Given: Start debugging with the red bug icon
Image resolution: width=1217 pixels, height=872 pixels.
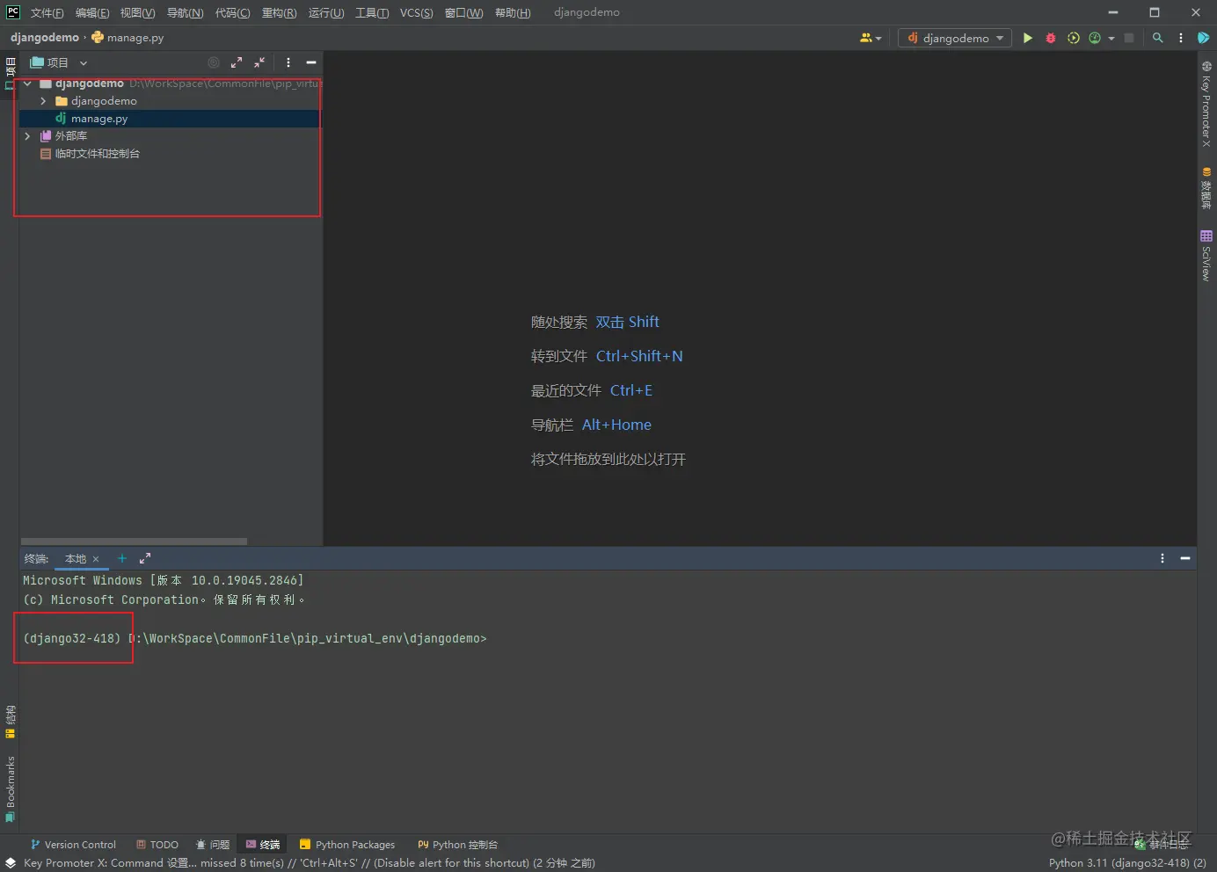Looking at the screenshot, I should tap(1050, 38).
